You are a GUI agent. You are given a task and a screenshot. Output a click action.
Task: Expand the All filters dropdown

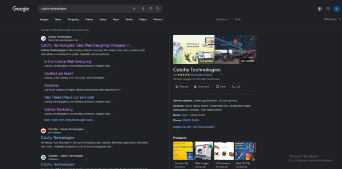point(223,20)
